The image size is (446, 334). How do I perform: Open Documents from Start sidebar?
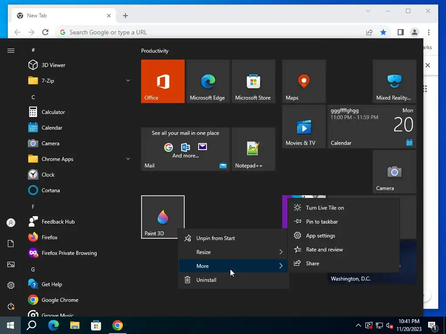(11, 244)
